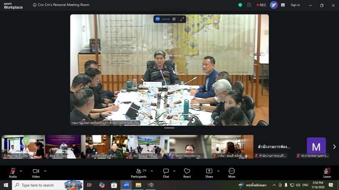Open File Explorer from the taskbar
Viewport: 339px width, 190px height.
tap(139, 185)
